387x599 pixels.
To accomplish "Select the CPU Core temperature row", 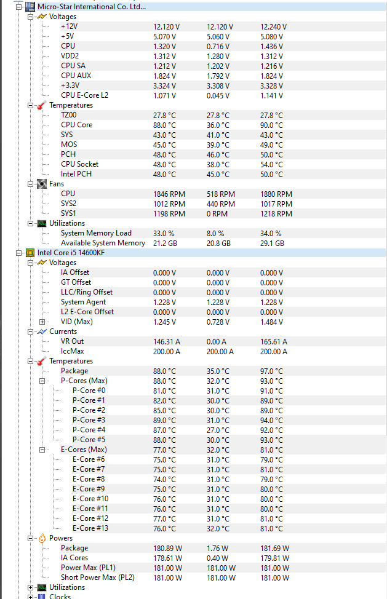I will pyautogui.click(x=222, y=125).
